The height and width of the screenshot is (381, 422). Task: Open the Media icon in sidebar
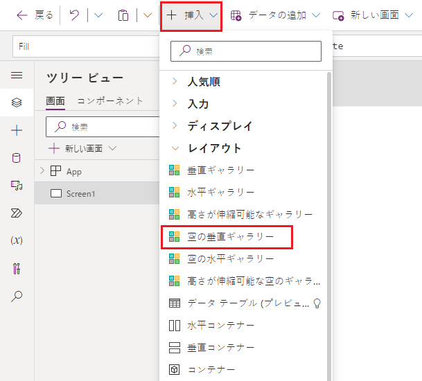click(x=17, y=185)
